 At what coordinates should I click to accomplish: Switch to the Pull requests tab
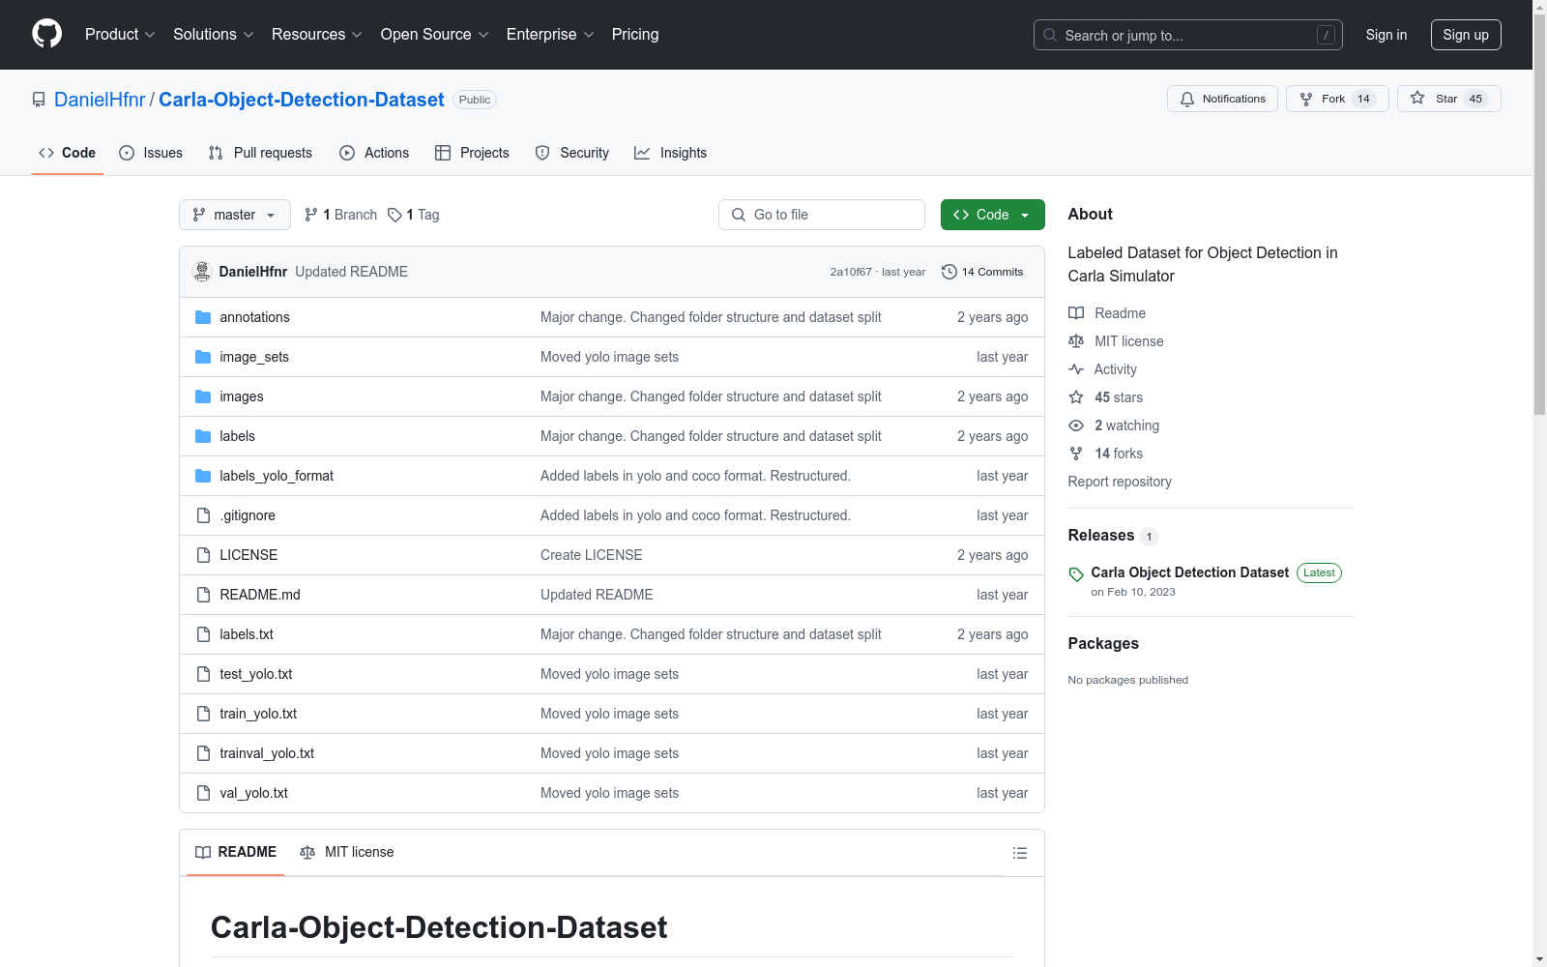pos(260,153)
